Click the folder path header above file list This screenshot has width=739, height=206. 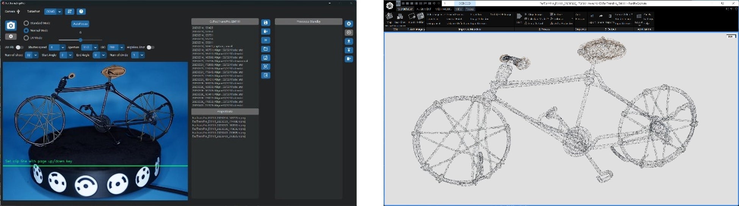225,22
